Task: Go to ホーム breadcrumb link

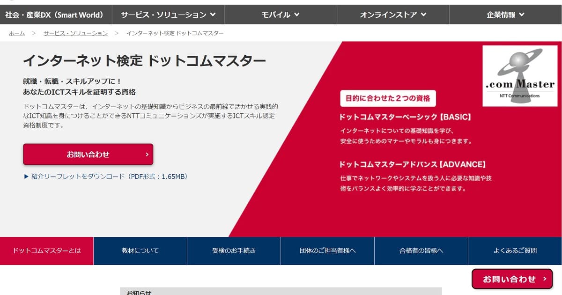Action: pos(17,33)
